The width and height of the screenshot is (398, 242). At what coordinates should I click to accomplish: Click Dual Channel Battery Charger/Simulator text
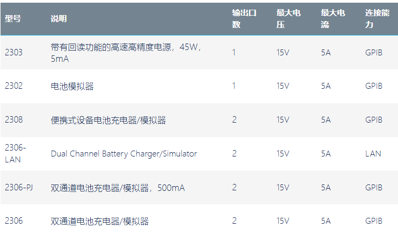coord(124,154)
